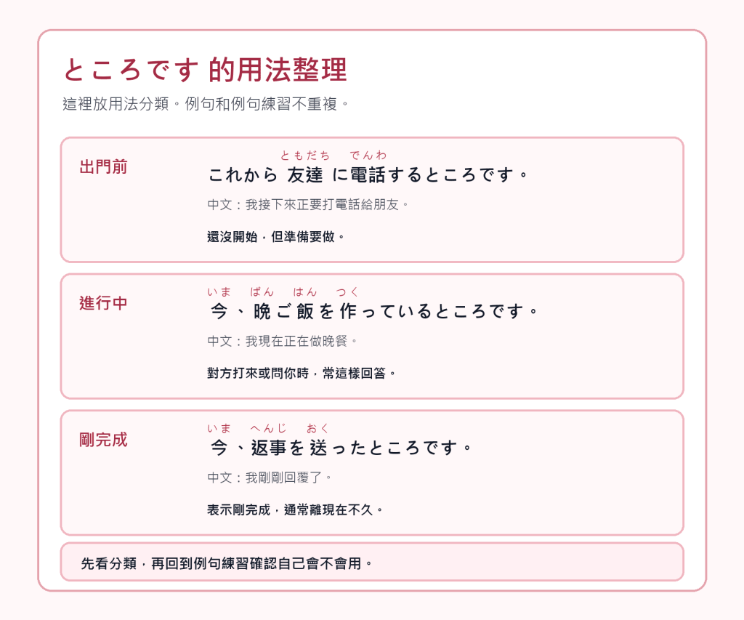Click the 進行中 category label
Screen dimensions: 744x620
tap(103, 303)
